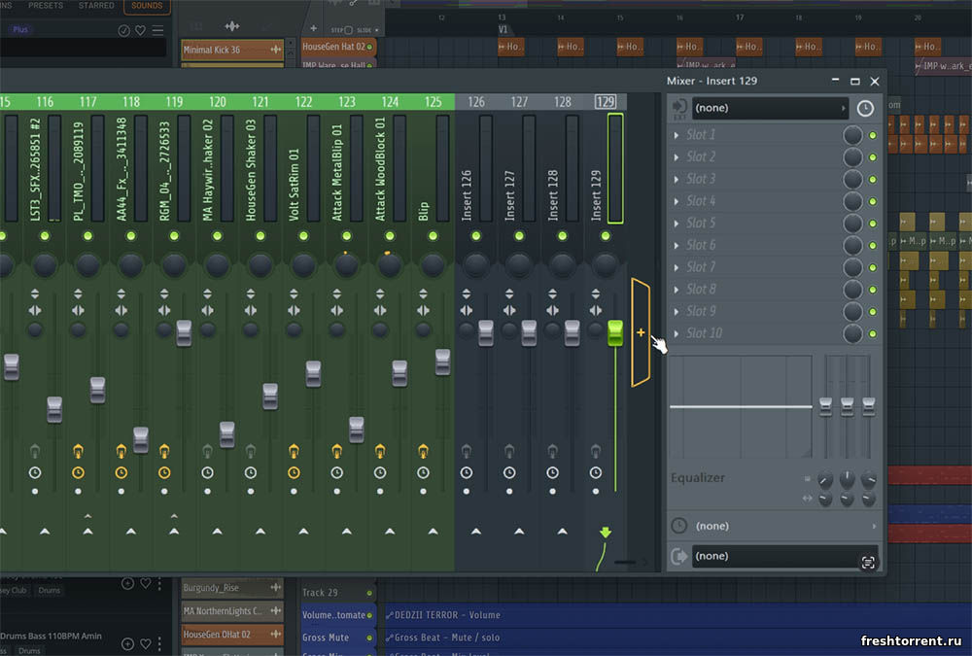Viewport: 972px width, 656px height.
Task: Open the bottom output (none) dropdown
Action: pyautogui.click(x=784, y=556)
